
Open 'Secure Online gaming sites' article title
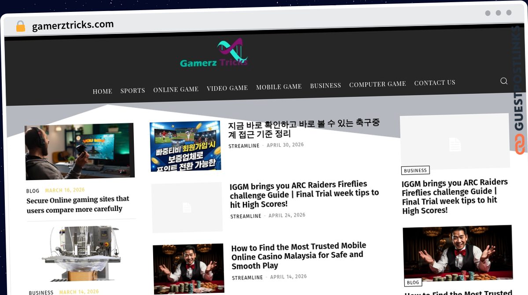click(x=78, y=205)
